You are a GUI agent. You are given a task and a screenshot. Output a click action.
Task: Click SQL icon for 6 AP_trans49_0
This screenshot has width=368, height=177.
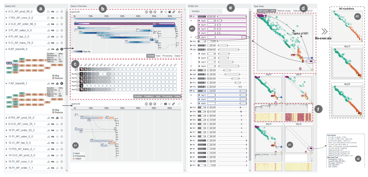pyautogui.click(x=53, y=49)
